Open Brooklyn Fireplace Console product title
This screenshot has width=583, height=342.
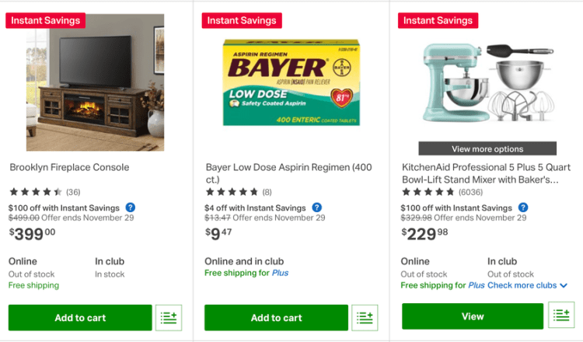(x=69, y=167)
